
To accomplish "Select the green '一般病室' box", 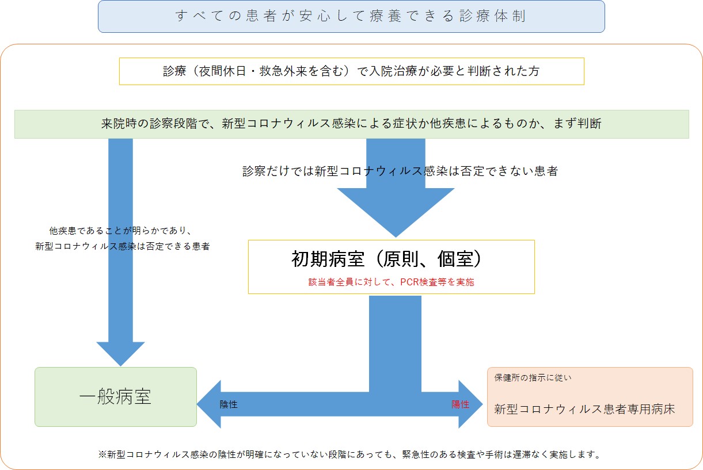I will coord(116,397).
